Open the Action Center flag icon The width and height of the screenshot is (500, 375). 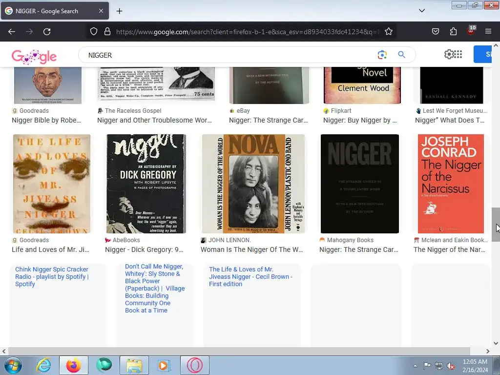(x=427, y=366)
